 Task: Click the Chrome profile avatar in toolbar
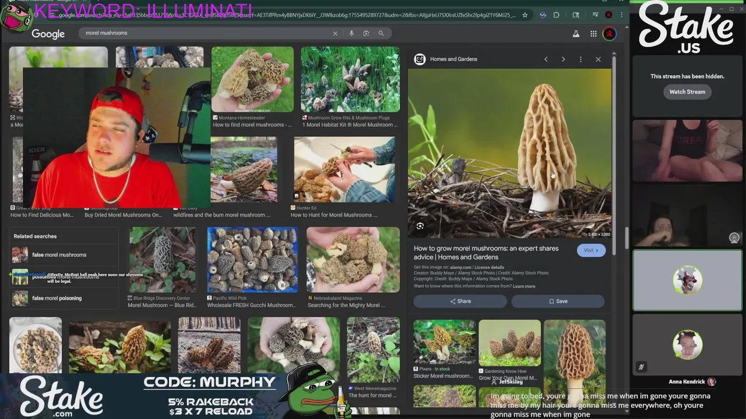click(608, 15)
